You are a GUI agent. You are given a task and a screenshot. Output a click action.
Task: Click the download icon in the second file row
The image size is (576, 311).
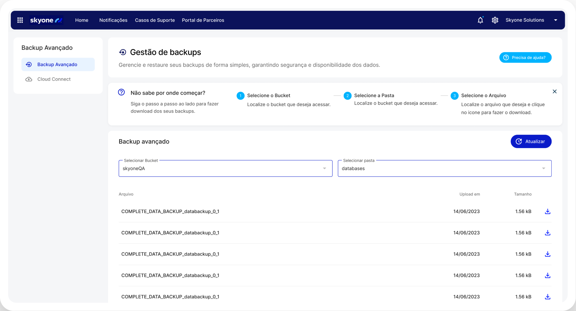547,233
